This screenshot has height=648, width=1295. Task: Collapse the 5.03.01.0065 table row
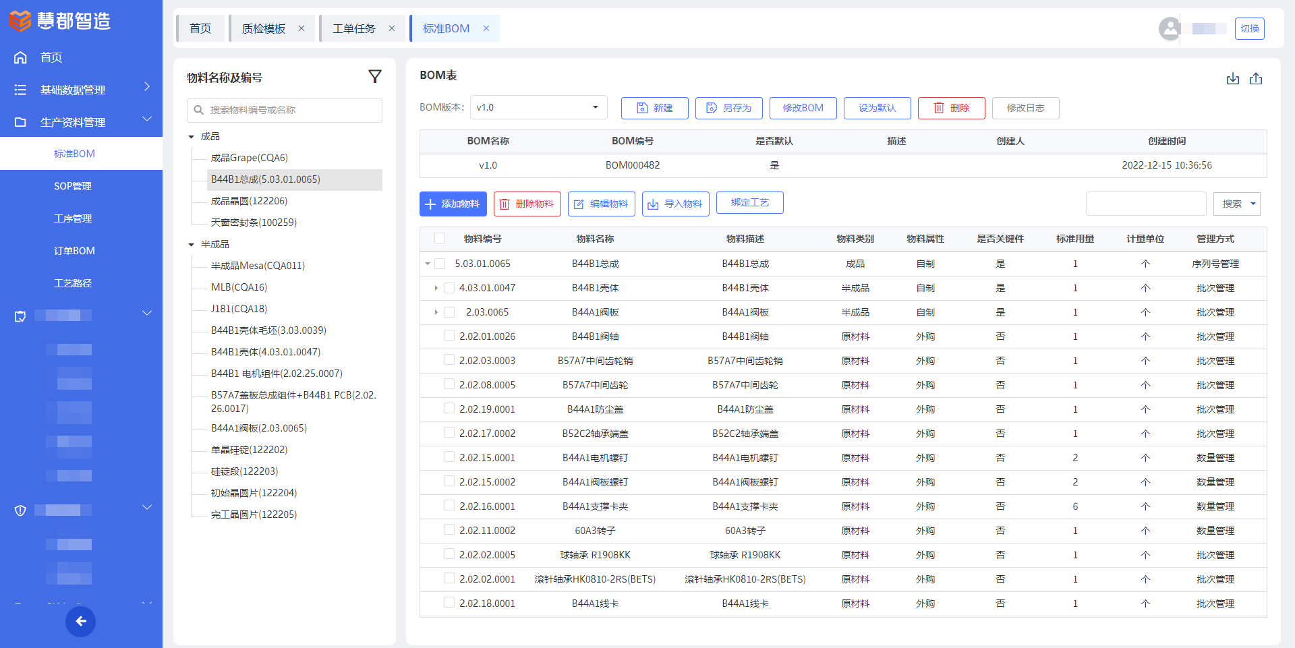pos(428,264)
